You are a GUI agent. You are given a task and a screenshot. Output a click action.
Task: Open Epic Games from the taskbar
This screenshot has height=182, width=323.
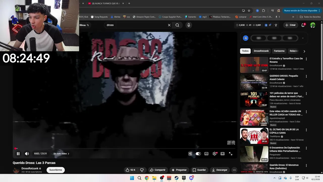(184, 178)
